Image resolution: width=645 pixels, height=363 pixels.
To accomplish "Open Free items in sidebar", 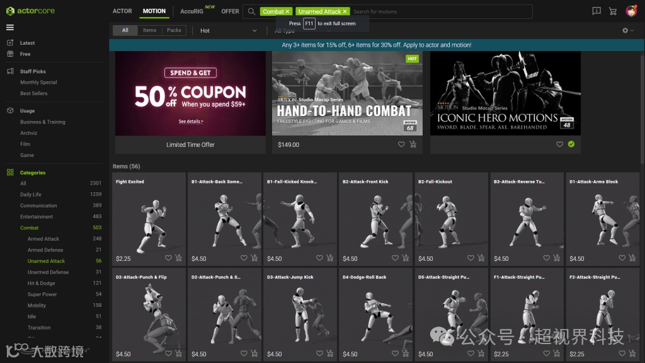I will point(25,54).
